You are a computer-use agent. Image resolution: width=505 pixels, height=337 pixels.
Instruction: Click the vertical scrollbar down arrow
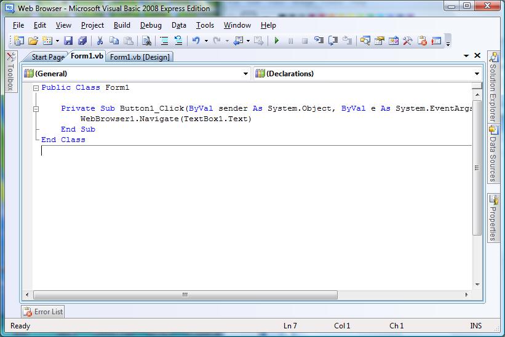coord(477,285)
